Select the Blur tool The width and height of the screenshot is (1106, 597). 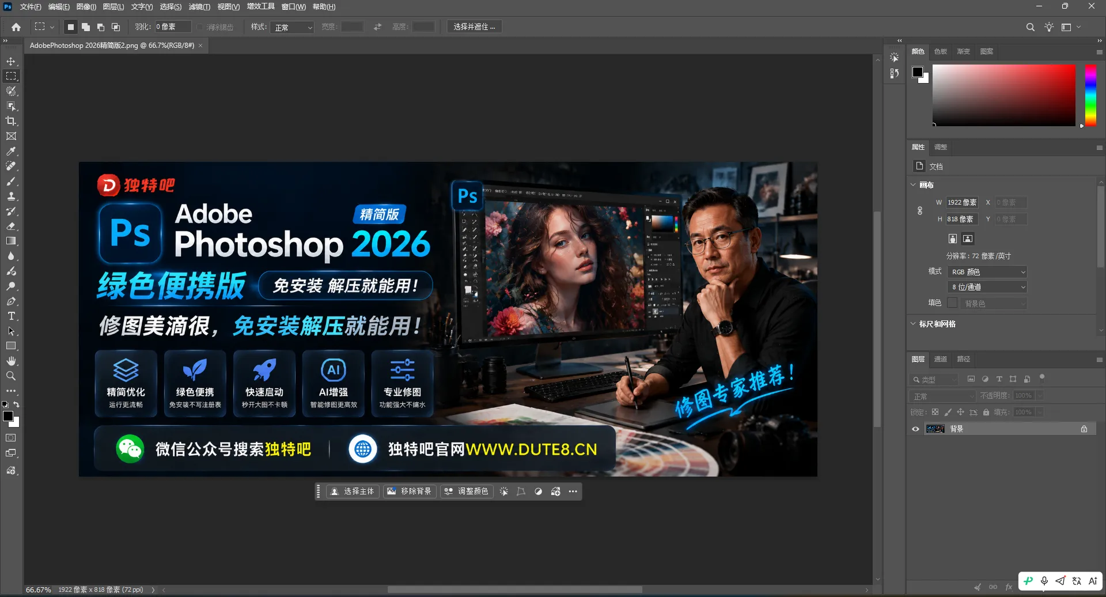[x=11, y=256]
